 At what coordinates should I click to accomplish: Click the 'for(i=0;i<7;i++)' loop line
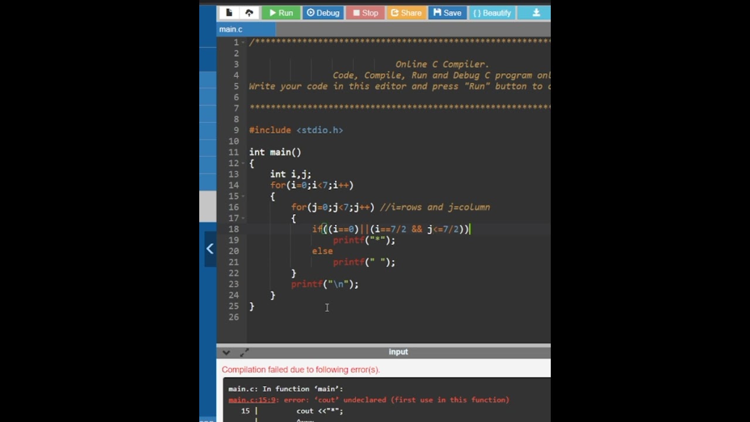[312, 185]
